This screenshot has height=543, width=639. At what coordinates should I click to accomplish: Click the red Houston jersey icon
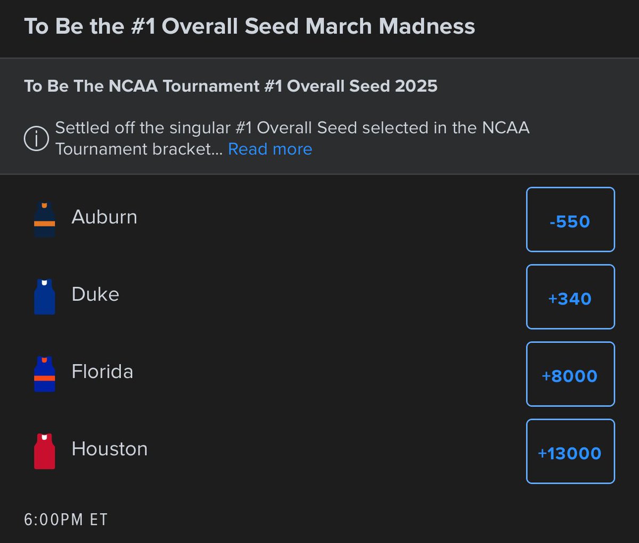(x=45, y=451)
